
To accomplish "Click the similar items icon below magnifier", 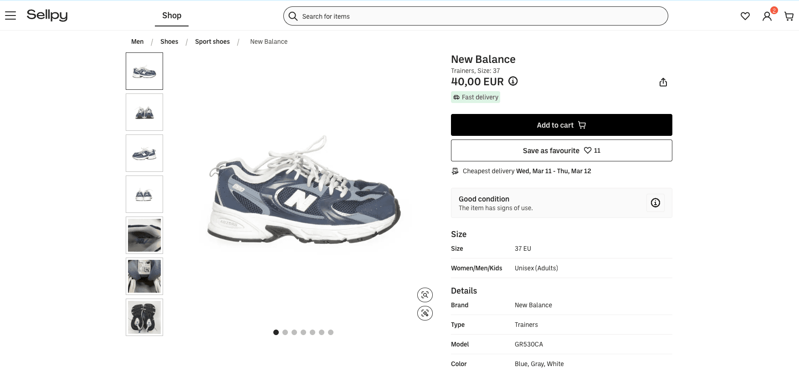I will point(425,313).
